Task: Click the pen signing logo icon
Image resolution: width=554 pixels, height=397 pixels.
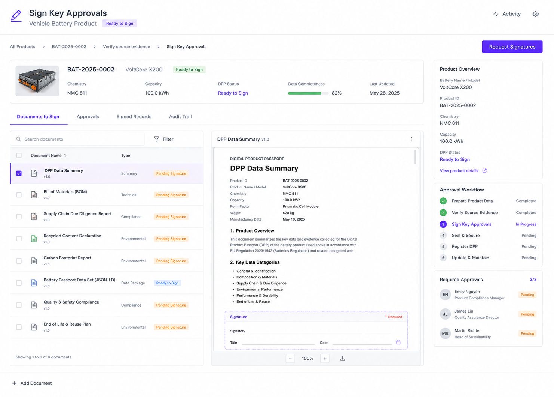Action: click(16, 16)
